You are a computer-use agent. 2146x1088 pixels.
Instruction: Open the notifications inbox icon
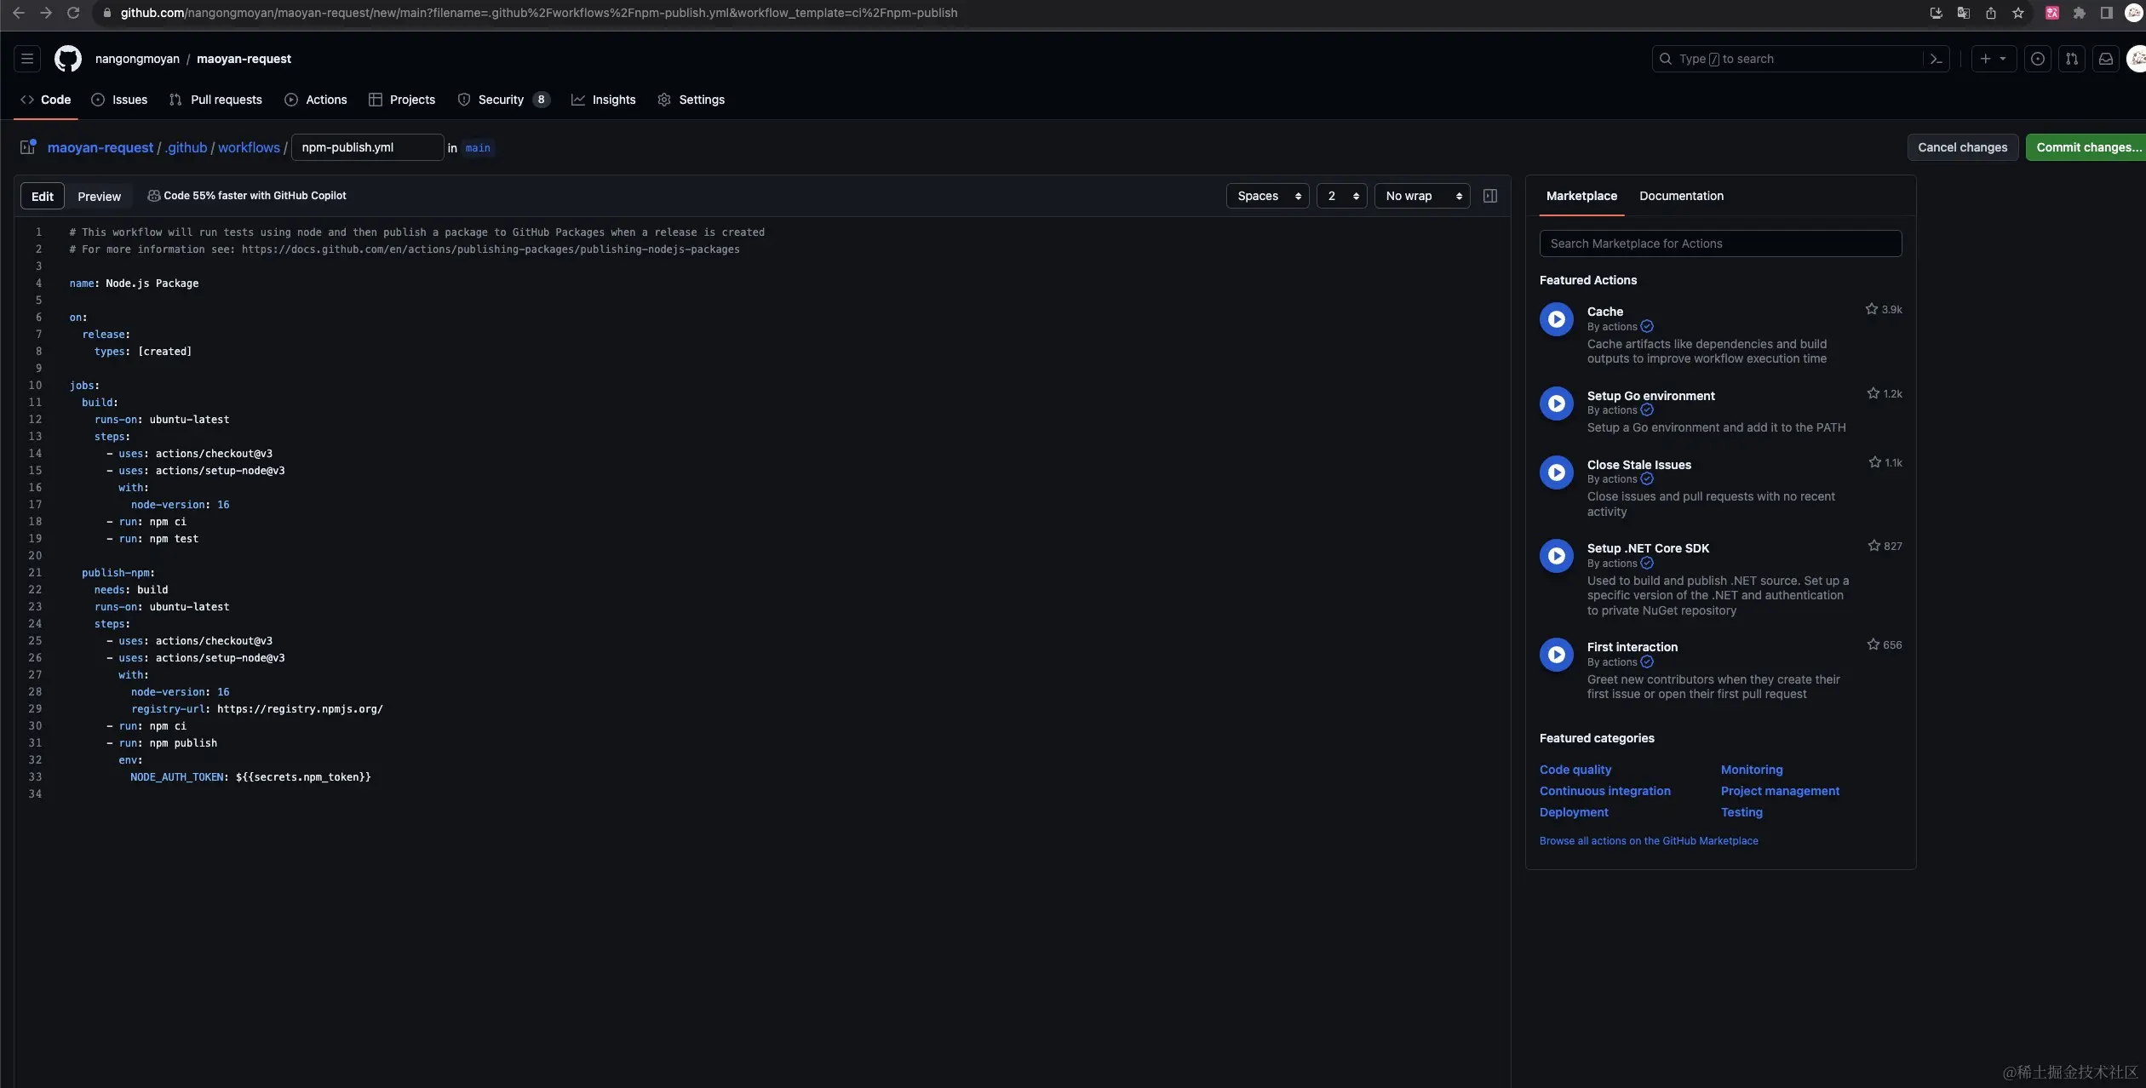(x=2105, y=59)
